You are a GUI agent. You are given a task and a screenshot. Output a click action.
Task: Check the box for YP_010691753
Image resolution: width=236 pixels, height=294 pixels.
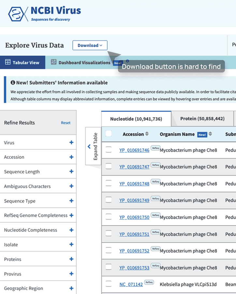tap(109, 267)
